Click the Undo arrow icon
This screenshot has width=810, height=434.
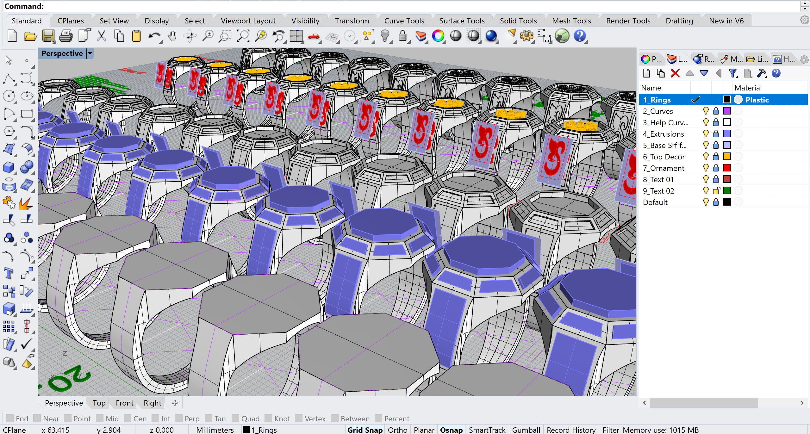154,36
